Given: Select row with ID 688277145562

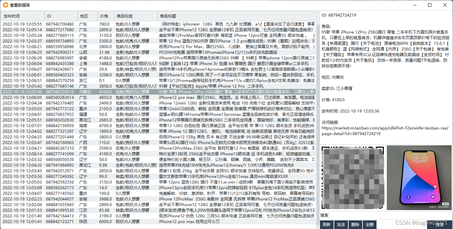Looking at the screenshot, I should (x=158, y=193).
